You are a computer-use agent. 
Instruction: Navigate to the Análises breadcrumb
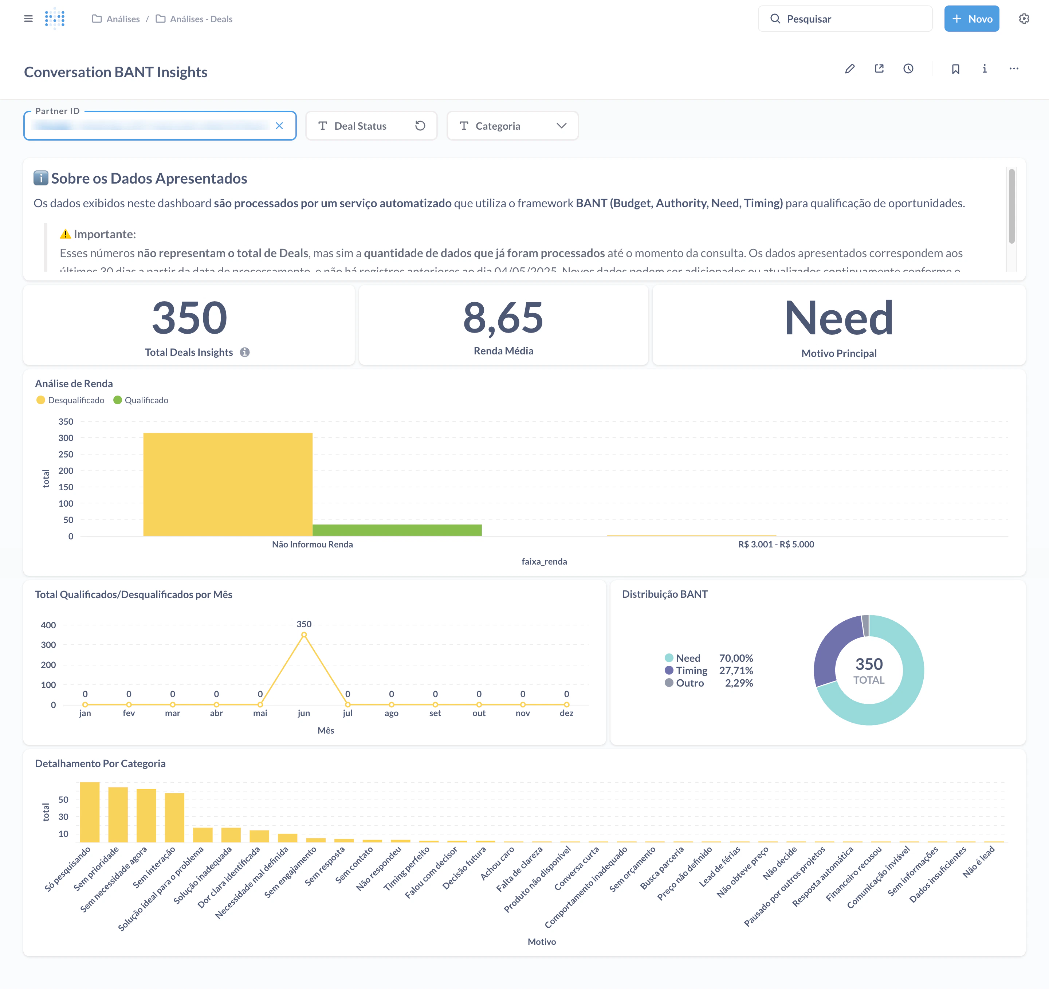tap(123, 19)
